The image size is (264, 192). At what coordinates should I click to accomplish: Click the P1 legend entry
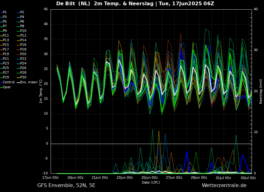pos(5,12)
